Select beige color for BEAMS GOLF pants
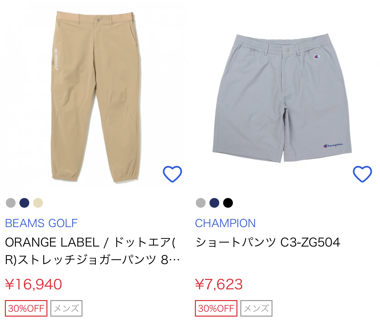The width and height of the screenshot is (380, 326). click(x=38, y=203)
